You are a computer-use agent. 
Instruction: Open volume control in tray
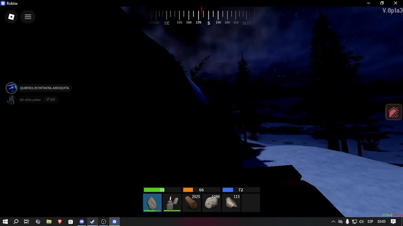coord(361,222)
